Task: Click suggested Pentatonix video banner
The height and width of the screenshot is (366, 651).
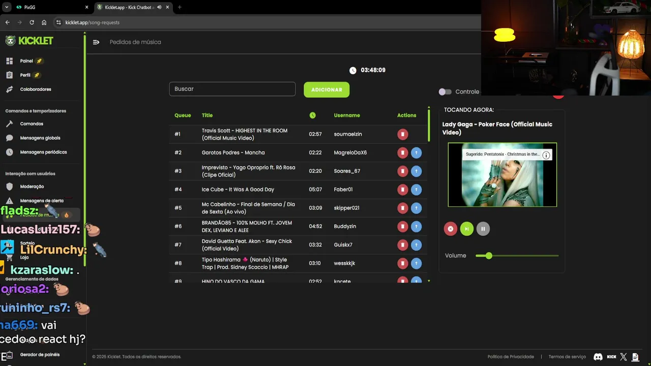Action: pyautogui.click(x=502, y=155)
